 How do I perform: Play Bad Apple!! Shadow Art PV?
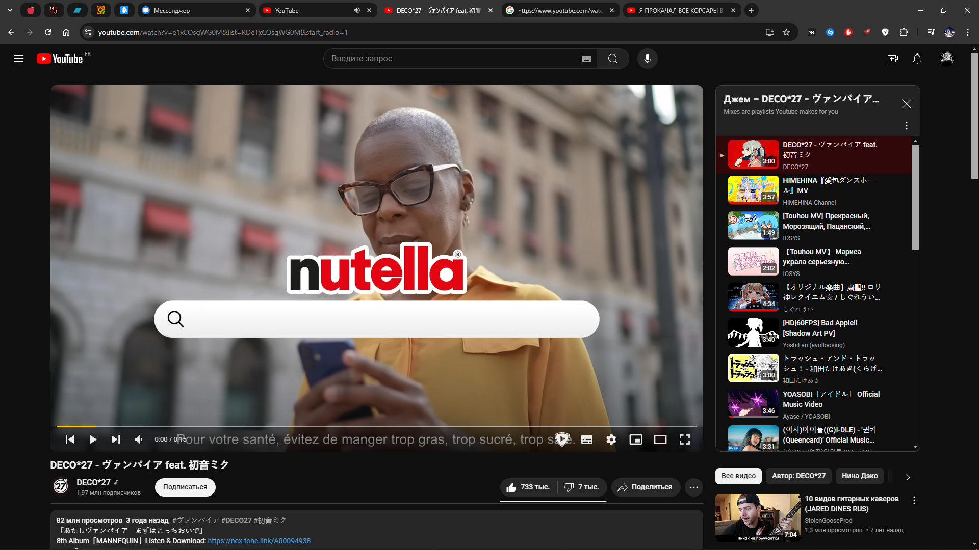pyautogui.click(x=813, y=334)
